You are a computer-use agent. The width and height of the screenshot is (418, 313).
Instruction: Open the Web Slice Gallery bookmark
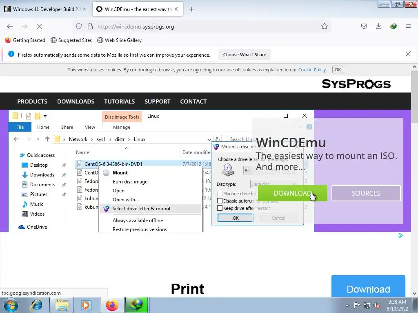(120, 40)
